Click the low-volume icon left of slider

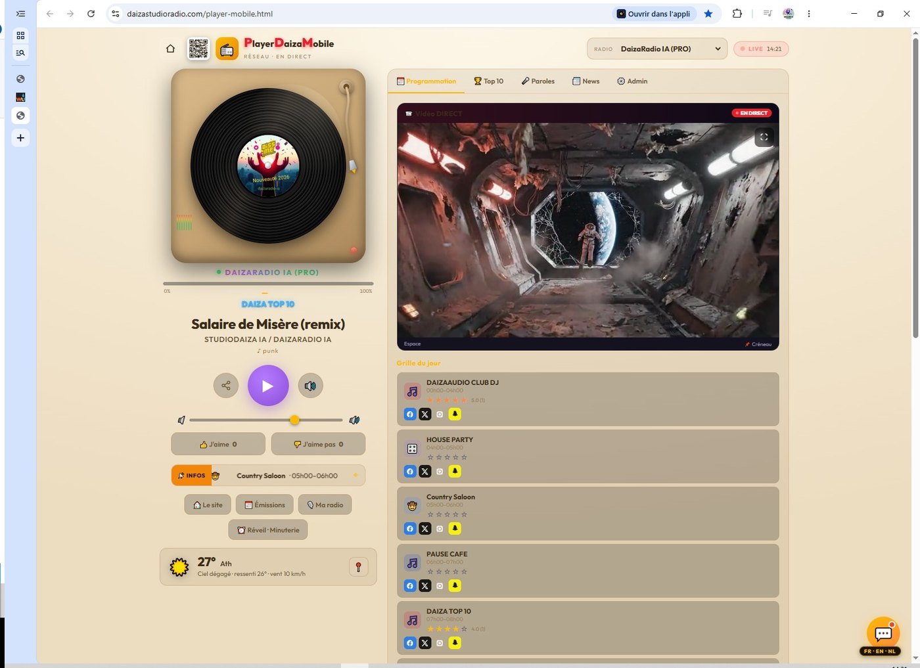pos(181,420)
